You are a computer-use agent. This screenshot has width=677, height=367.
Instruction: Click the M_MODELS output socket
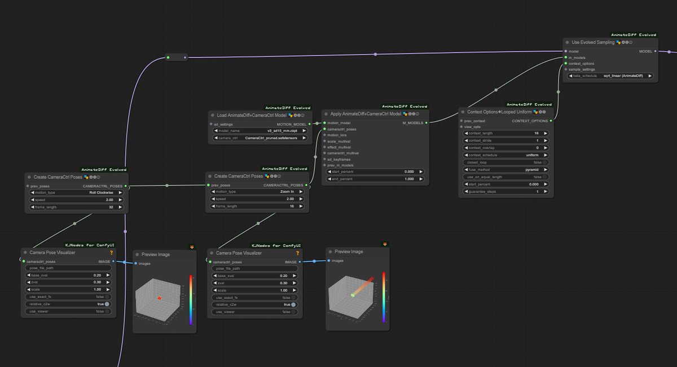[427, 122]
